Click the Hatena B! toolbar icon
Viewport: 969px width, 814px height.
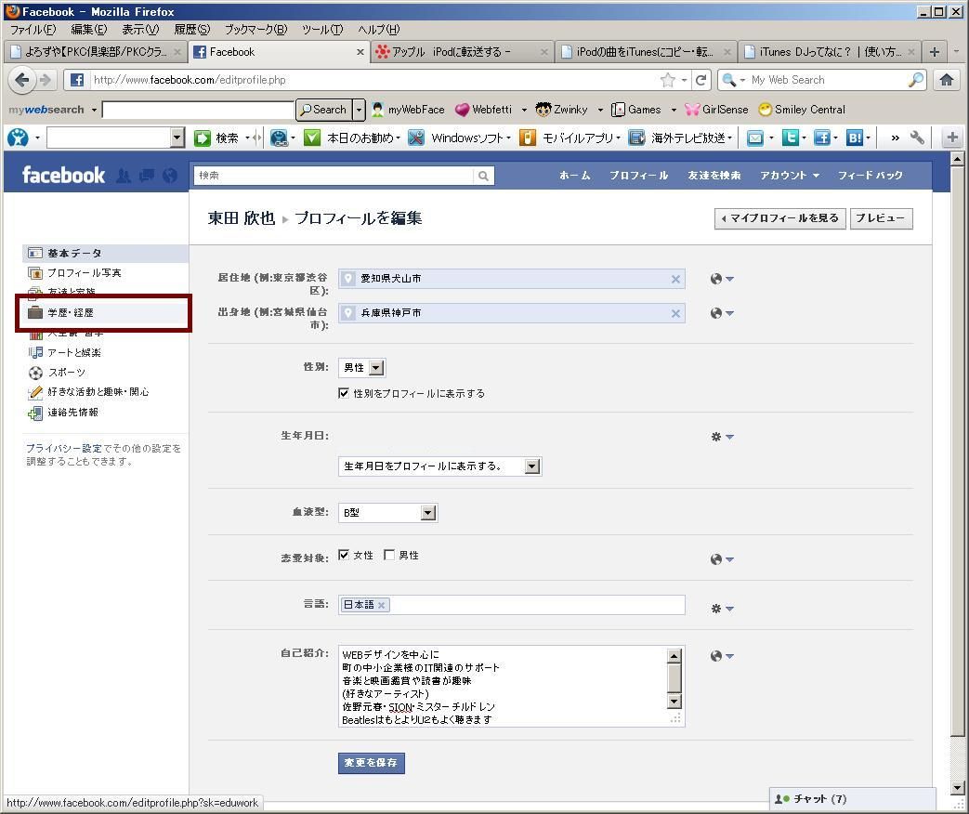pos(854,138)
